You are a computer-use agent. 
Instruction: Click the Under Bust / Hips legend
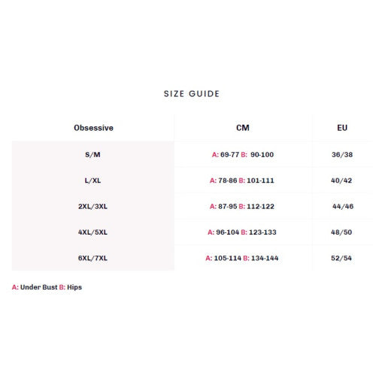point(47,287)
